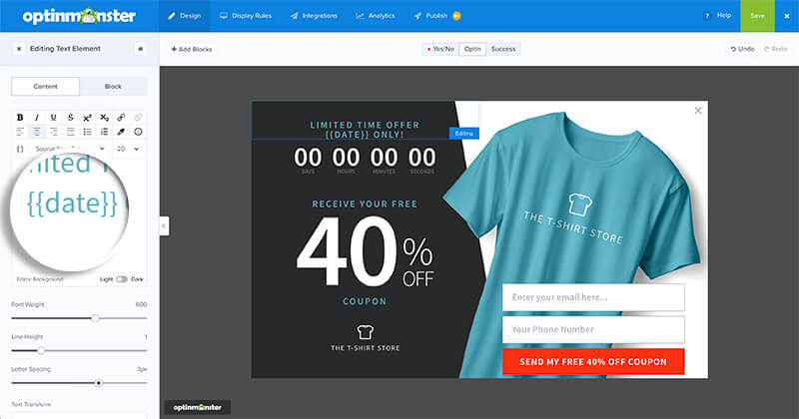Apply italic formatting
This screenshot has width=799, height=419.
tap(37, 118)
